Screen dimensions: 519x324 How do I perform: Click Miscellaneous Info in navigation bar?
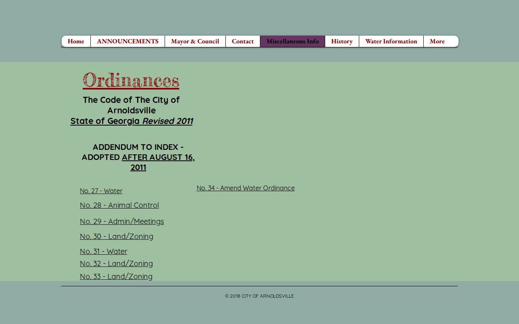coord(292,41)
